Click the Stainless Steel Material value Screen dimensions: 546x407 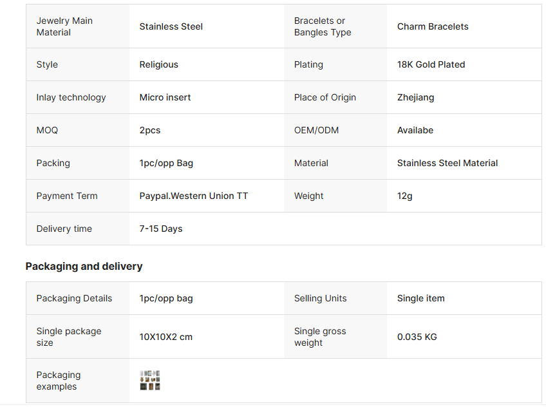(x=447, y=163)
